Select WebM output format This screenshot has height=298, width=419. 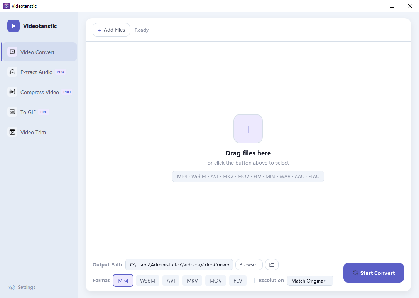coord(147,281)
